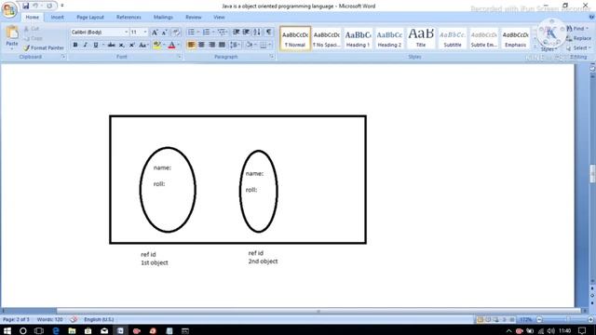This screenshot has width=596, height=335.
Task: Toggle Align Text Left
Action: click(191, 45)
